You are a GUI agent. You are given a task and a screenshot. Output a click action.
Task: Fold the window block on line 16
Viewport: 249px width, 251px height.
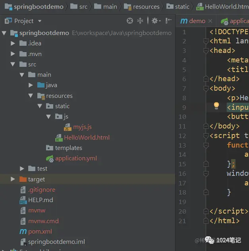pyautogui.click(x=206, y=173)
